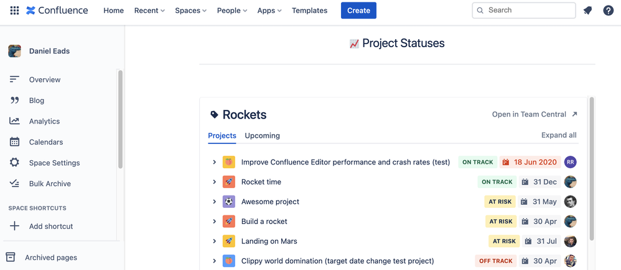
Task: Open the Bulk Archive link
Action: 50,184
